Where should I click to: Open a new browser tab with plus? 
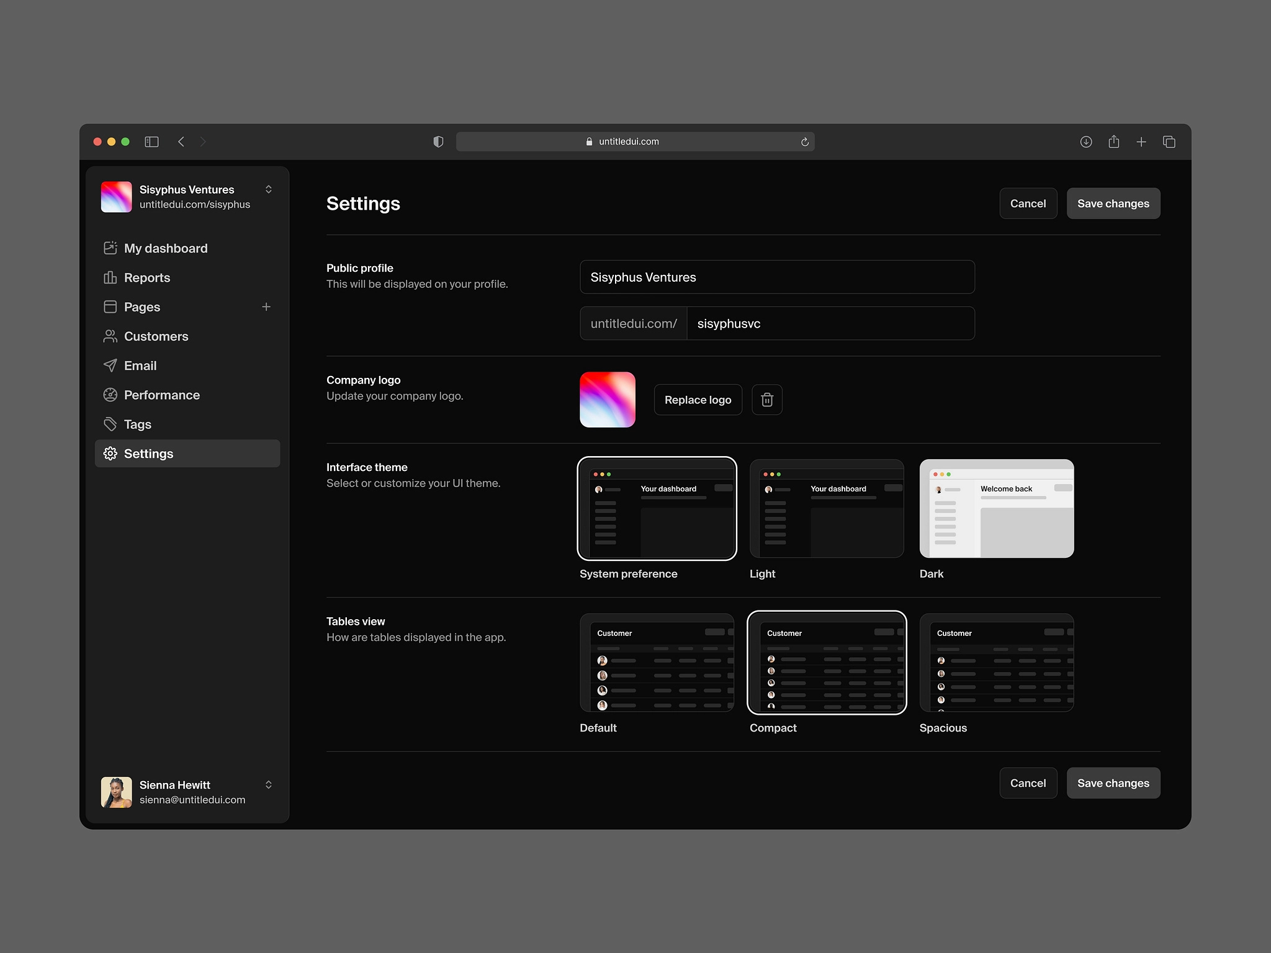click(1141, 141)
